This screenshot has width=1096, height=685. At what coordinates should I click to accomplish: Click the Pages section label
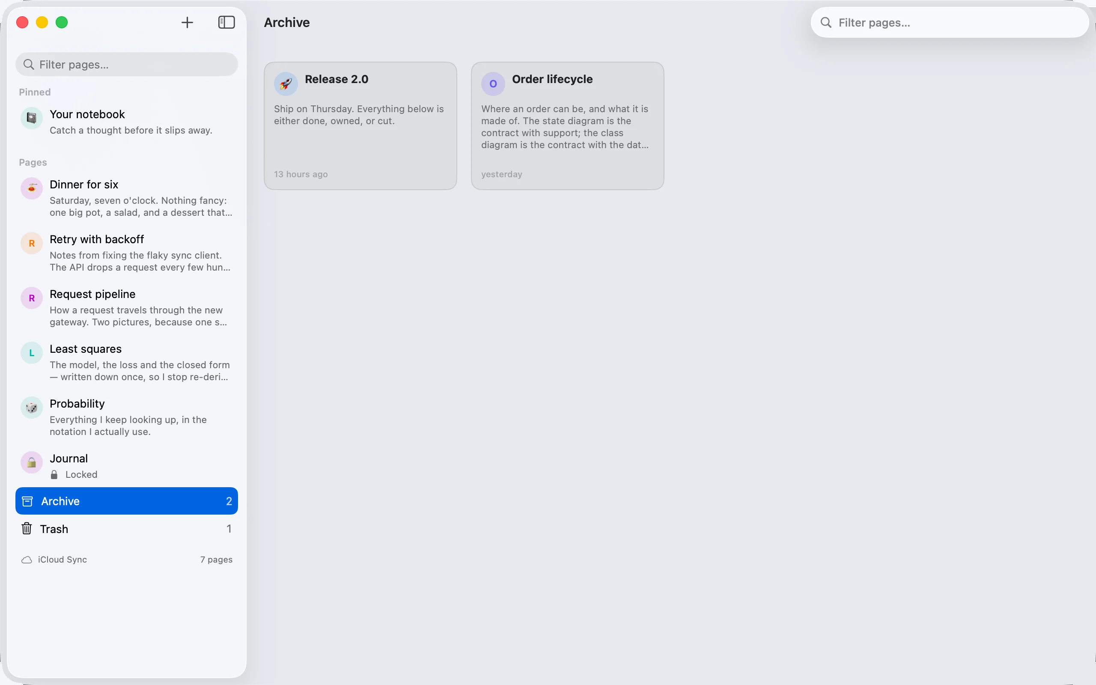pos(33,162)
